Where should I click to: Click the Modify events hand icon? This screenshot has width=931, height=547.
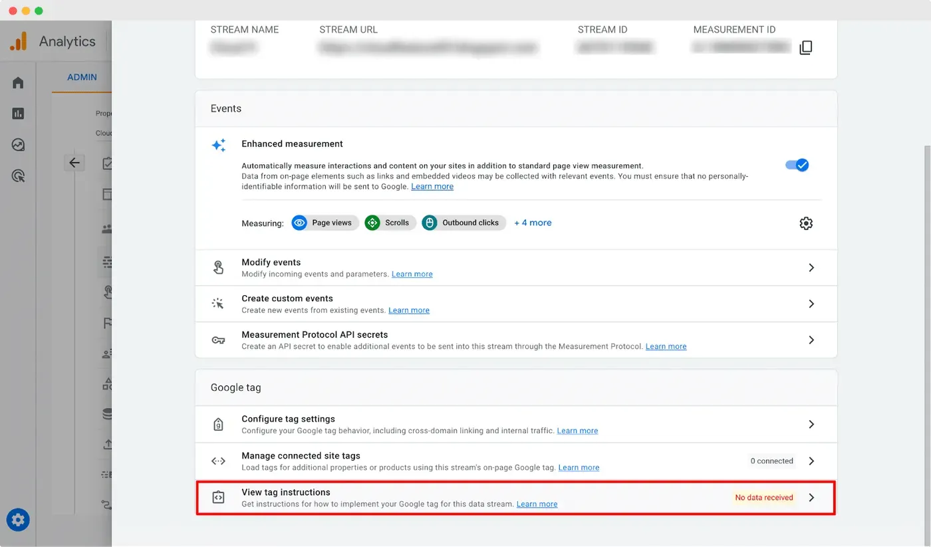click(x=218, y=268)
